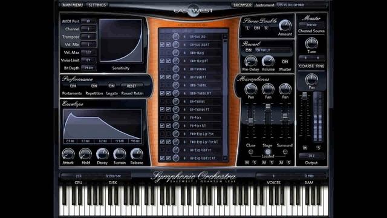Click the Surround microphone volume fader
Screen dimensions: 387x218
pos(285,116)
